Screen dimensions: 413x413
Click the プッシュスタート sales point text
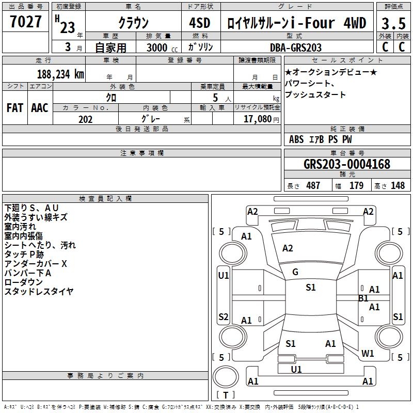pos(315,95)
